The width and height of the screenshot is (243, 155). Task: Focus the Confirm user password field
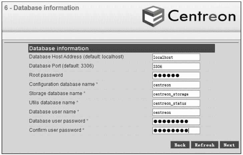click(x=176, y=130)
